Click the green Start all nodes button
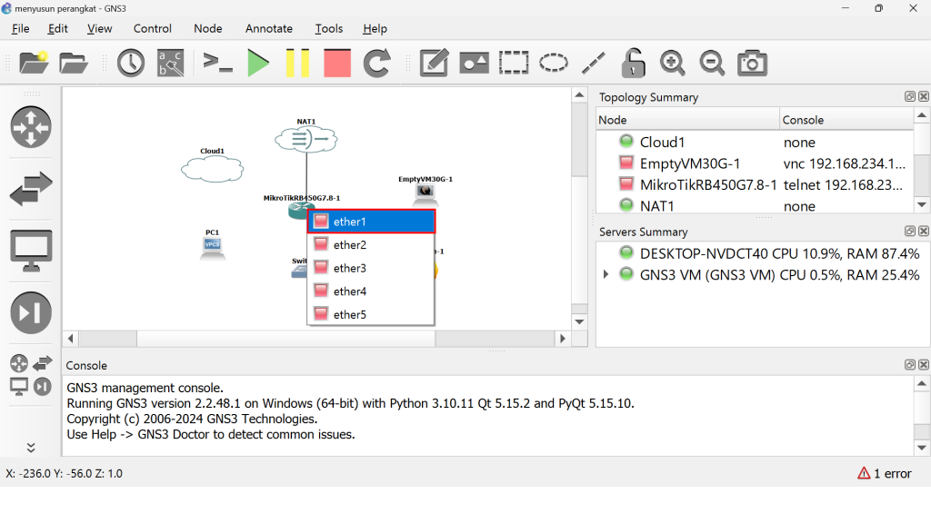Screen dimensions: 931x523 258,63
